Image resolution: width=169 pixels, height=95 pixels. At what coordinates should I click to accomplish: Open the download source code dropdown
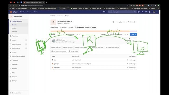126,35
